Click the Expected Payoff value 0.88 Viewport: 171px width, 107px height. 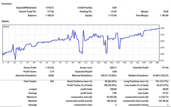point(114,72)
